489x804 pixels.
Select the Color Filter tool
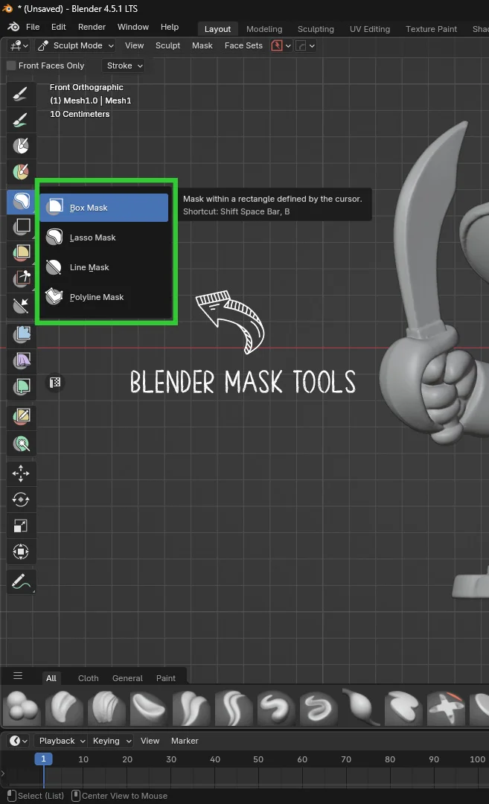pyautogui.click(x=21, y=386)
